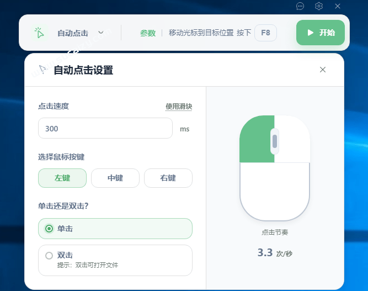
Task: Click the F8 hotkey box
Action: pos(265,33)
